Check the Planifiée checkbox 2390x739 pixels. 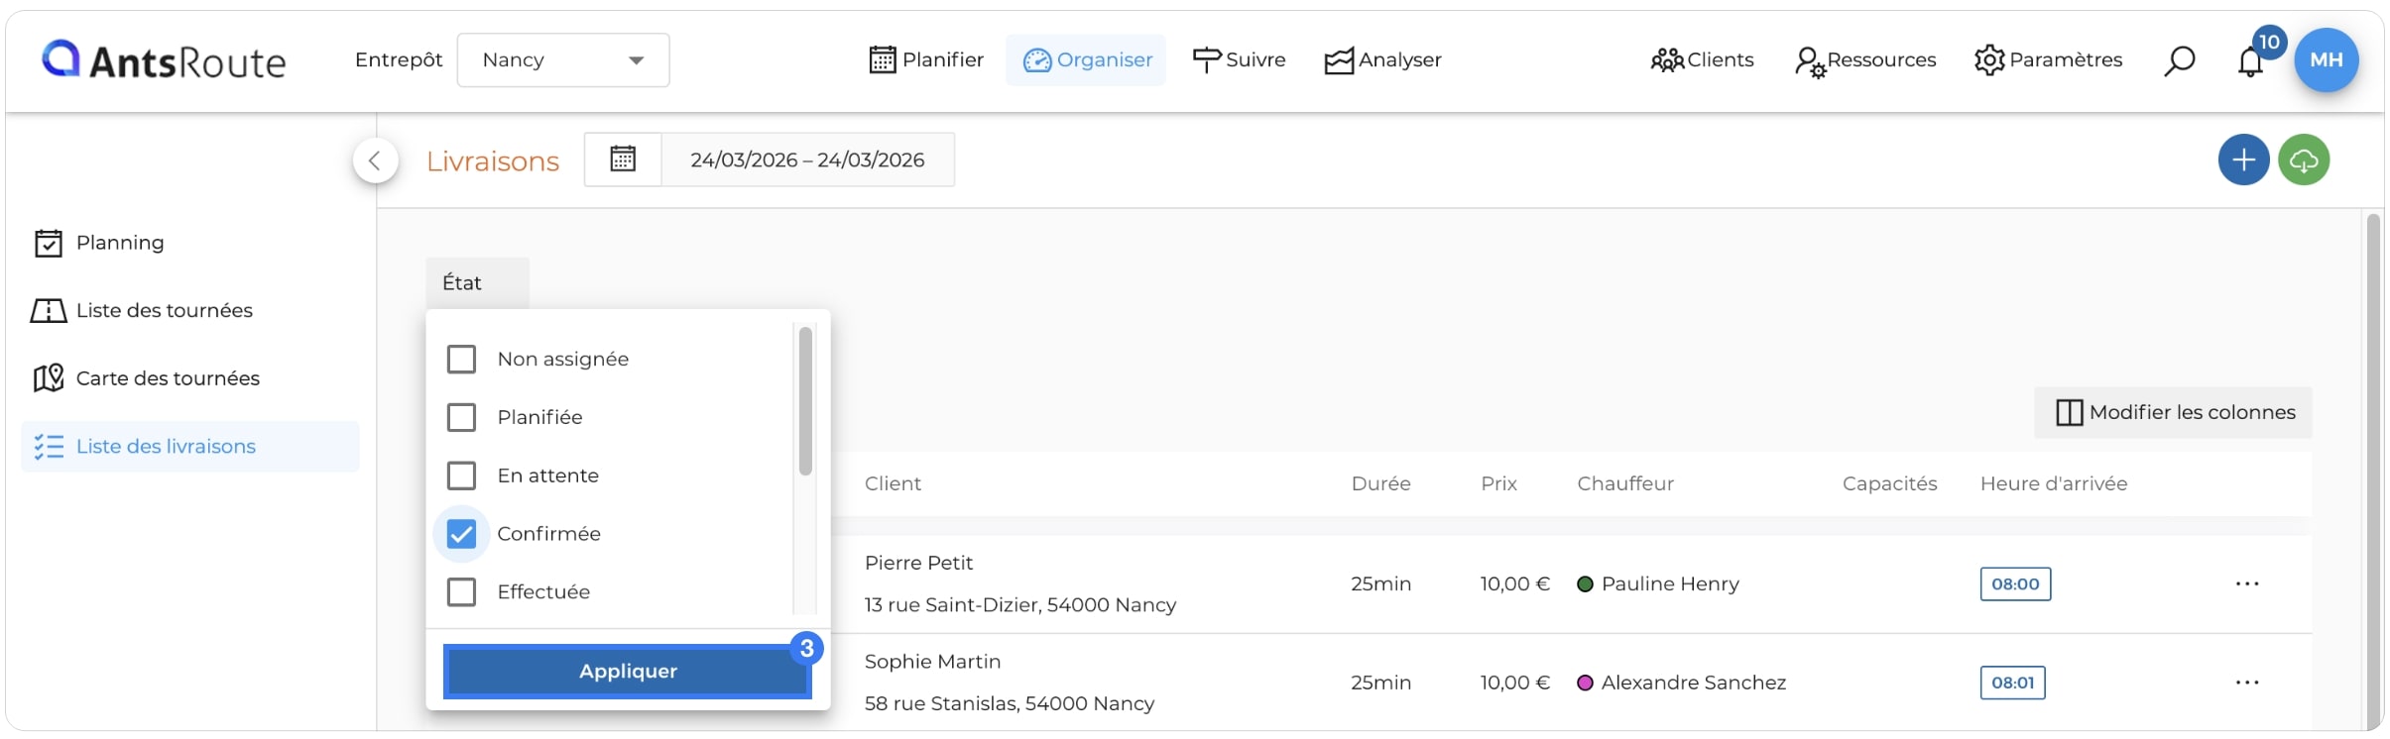(461, 417)
